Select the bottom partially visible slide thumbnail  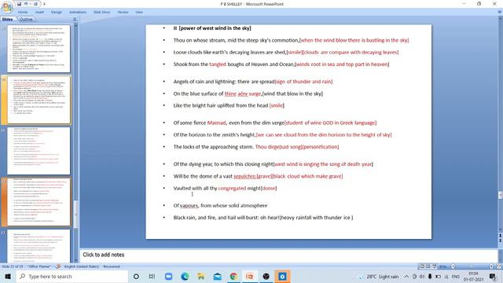click(39, 246)
